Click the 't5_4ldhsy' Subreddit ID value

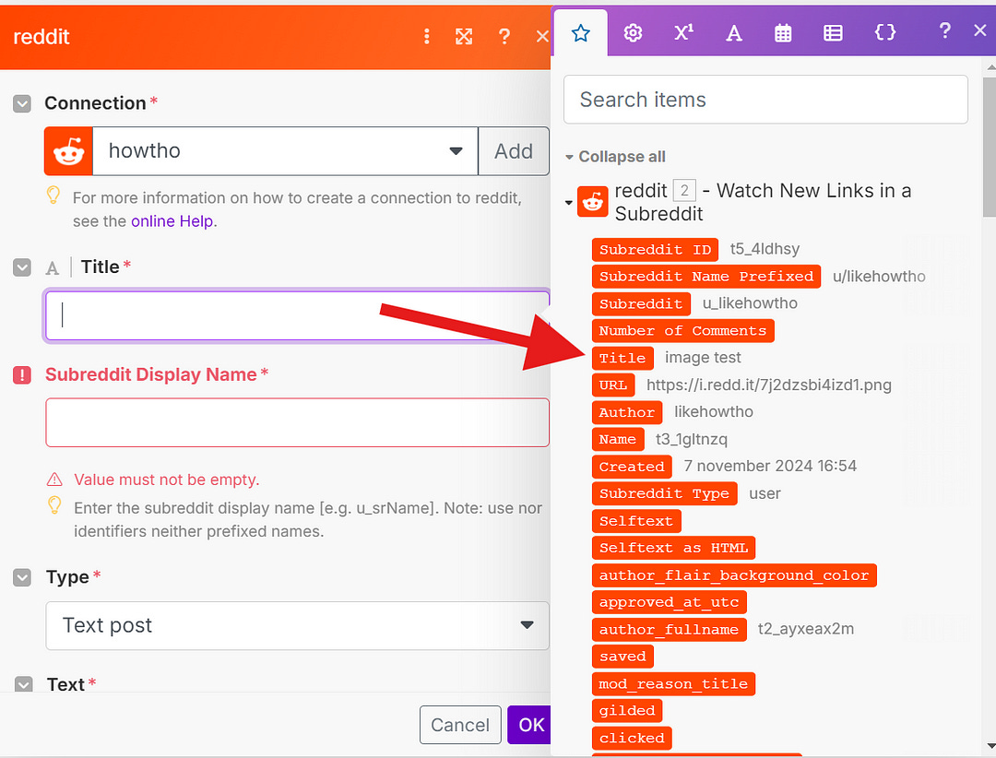point(765,248)
